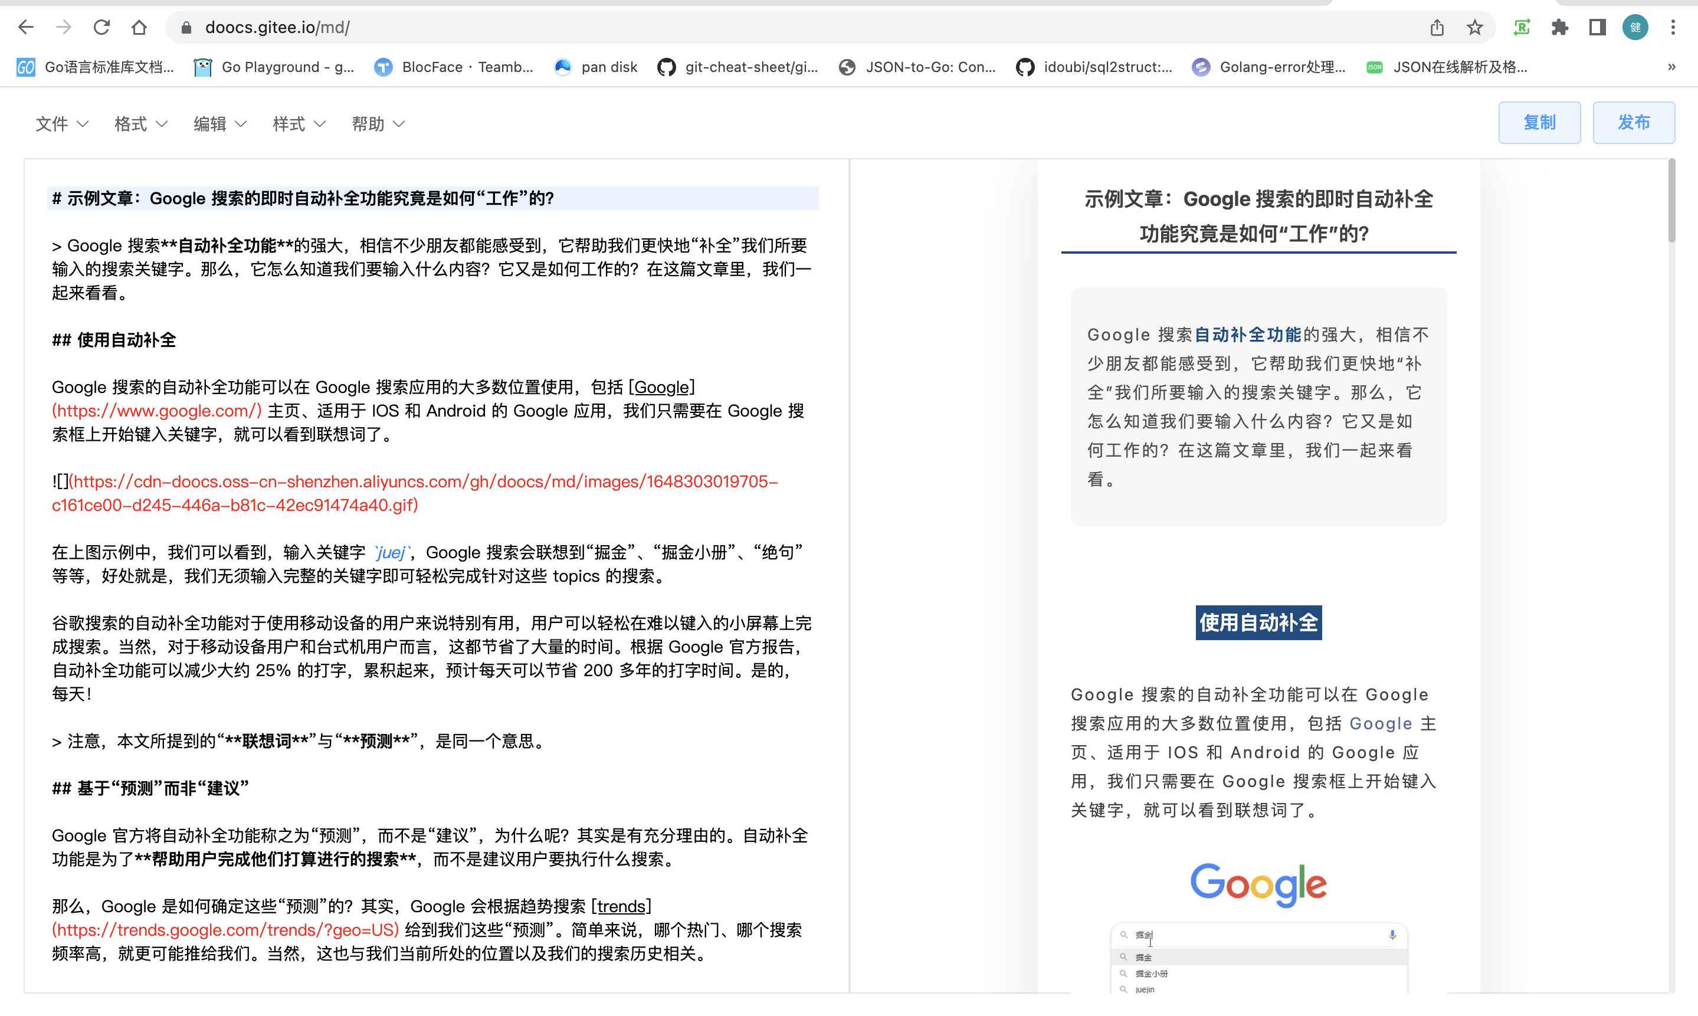Expand the chevron next to 样式

pos(320,124)
